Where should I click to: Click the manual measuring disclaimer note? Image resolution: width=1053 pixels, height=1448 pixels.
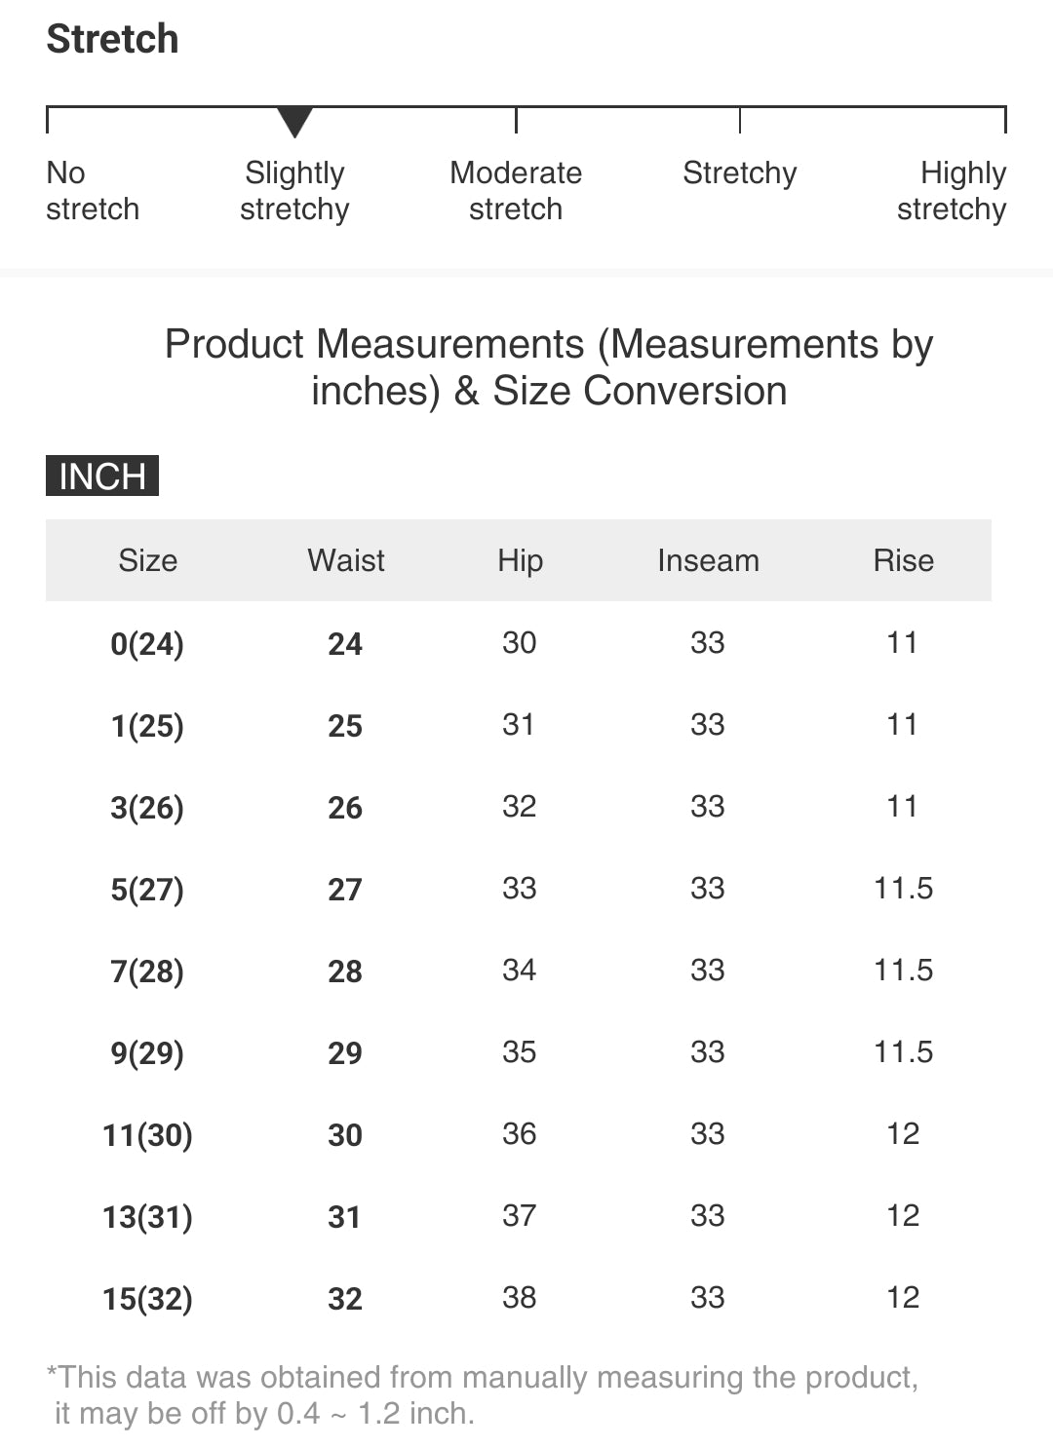coord(483,1394)
